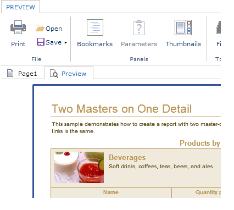
Task: Select the PREVIEW ribbon tab
Action: tap(20, 7)
